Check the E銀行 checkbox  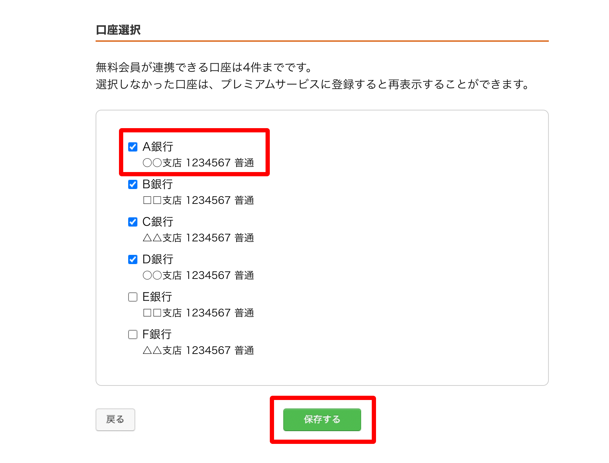pyautogui.click(x=133, y=297)
